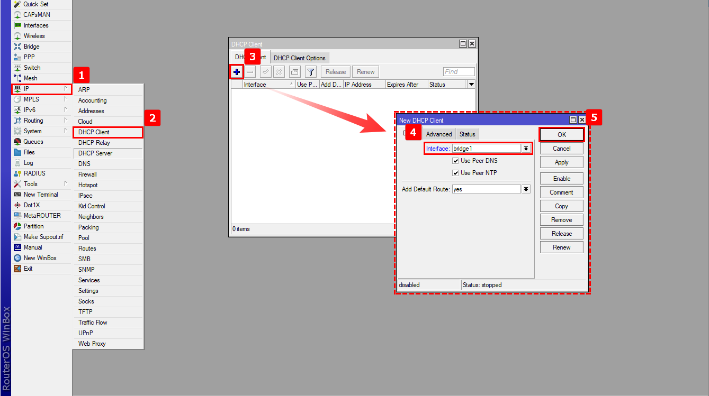Open the Add Default Route dropdown
The width and height of the screenshot is (709, 396).
tap(526, 189)
